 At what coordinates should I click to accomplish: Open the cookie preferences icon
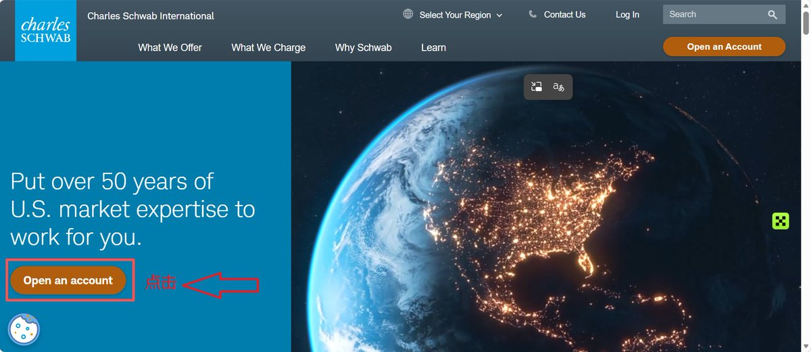tap(24, 330)
